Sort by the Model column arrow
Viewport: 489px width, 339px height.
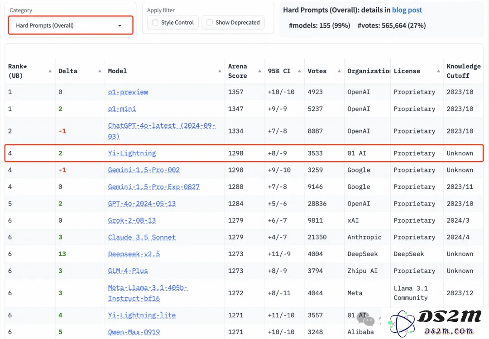220,71
